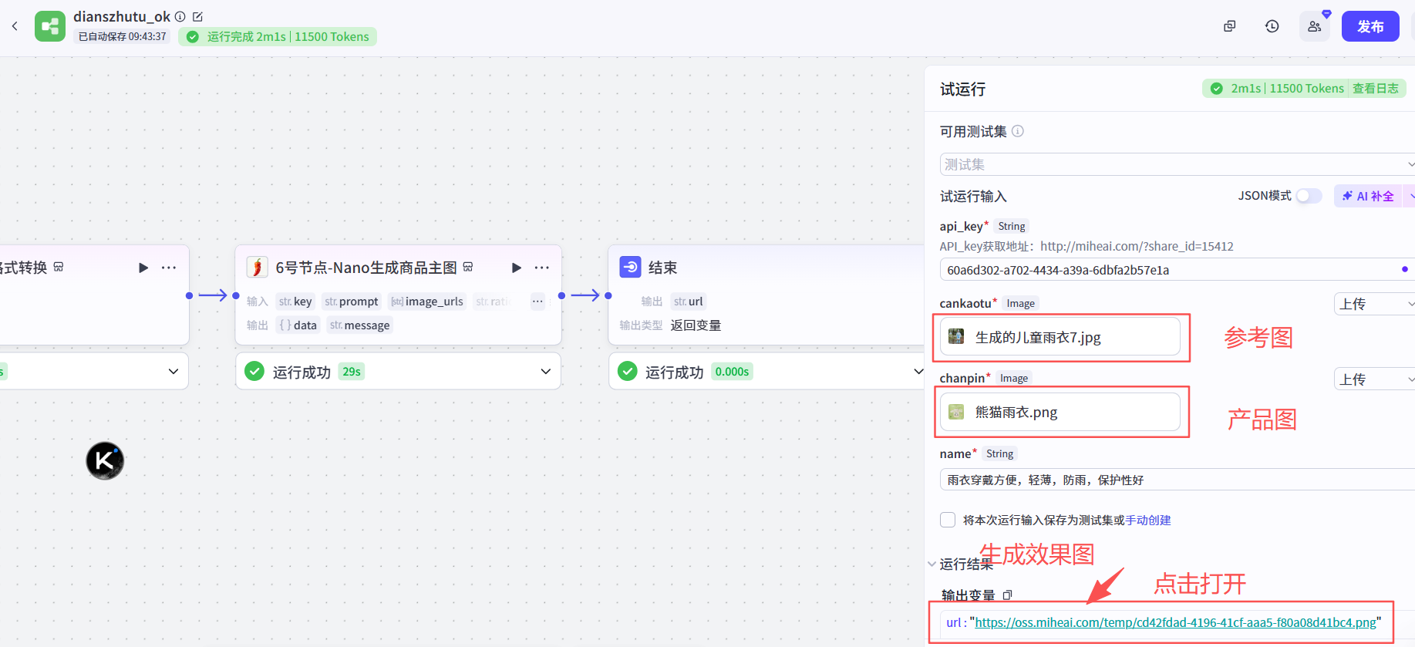Select the 熊猫雨衣.png file field
This screenshot has width=1415, height=647.
[x=1060, y=412]
